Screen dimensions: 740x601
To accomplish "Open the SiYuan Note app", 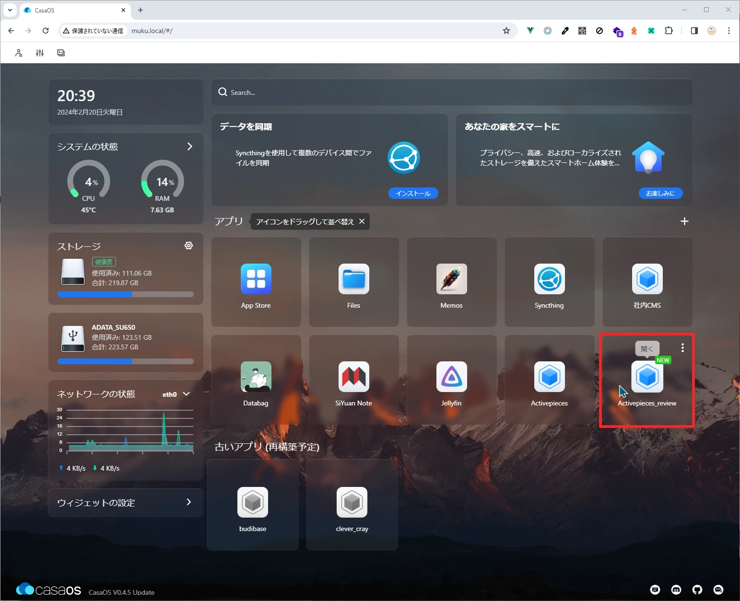I will coord(354,377).
